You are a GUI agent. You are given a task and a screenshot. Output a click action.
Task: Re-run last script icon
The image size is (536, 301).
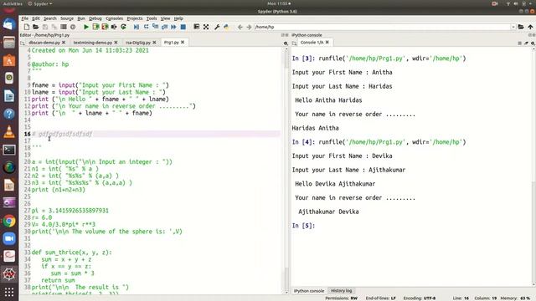tap(123, 27)
